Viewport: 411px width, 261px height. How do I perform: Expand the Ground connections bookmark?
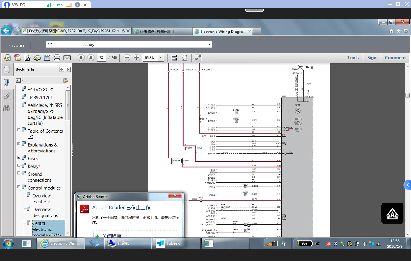[x=19, y=173]
